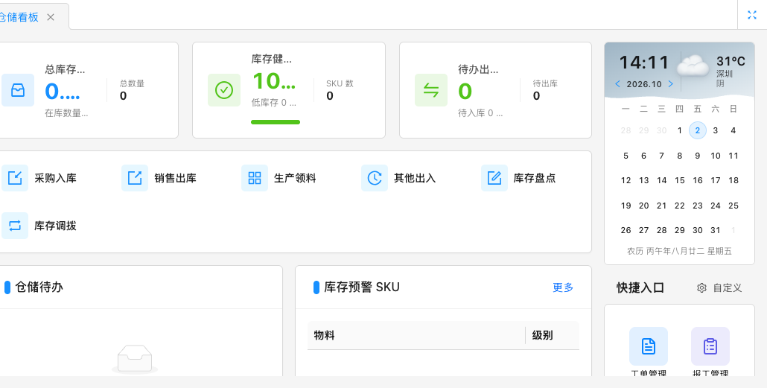This screenshot has height=388, width=767.
Task: Click the 待出库 label
Action: click(x=545, y=83)
